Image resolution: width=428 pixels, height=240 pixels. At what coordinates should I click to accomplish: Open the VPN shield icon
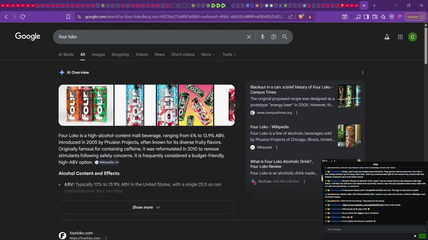tap(392, 17)
